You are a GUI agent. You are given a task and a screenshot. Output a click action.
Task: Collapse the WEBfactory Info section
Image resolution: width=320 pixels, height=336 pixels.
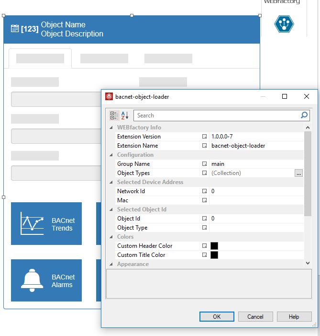pos(112,127)
